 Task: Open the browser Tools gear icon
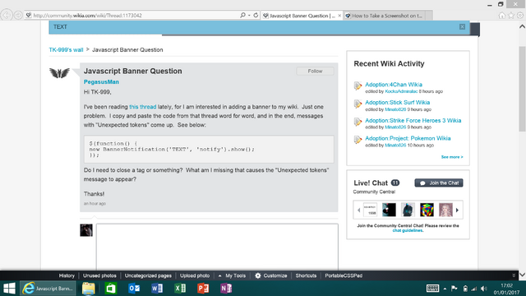coord(520,16)
